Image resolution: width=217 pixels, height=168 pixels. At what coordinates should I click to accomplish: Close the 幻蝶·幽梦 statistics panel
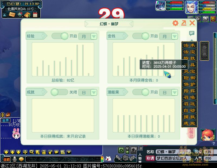click(192, 23)
